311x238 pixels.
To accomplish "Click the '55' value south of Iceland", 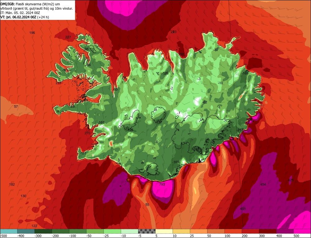I will (147, 205).
